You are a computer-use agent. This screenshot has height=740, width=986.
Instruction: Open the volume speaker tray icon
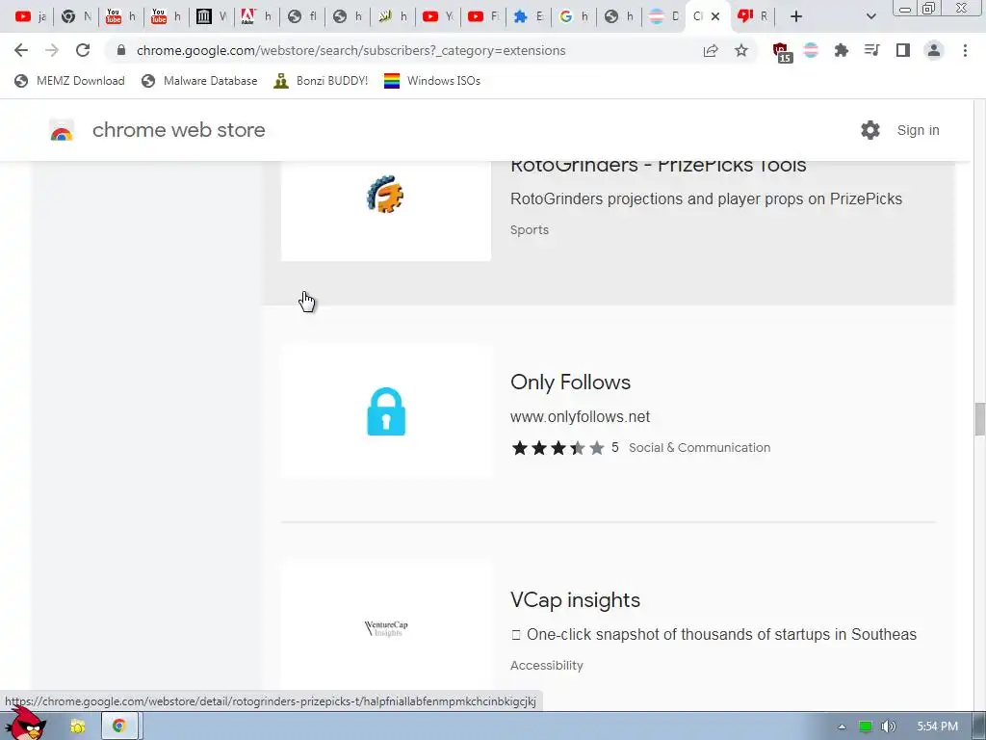pos(889,727)
